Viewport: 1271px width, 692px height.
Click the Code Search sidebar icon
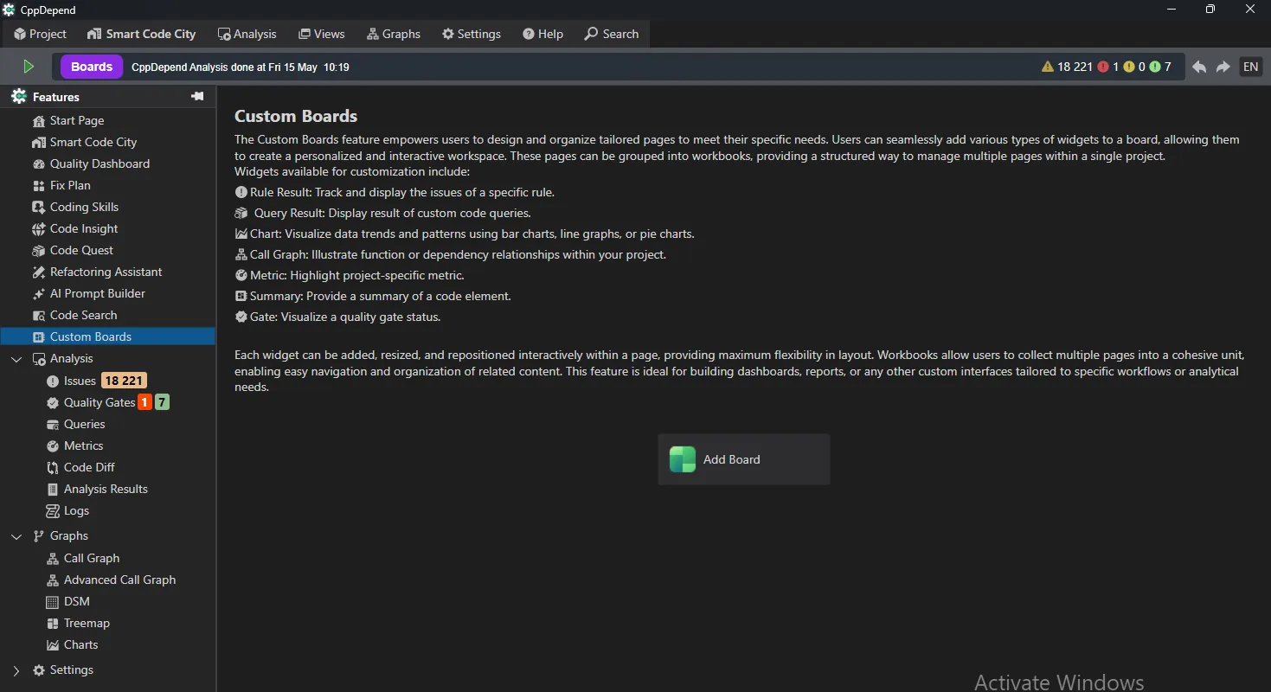pyautogui.click(x=38, y=315)
